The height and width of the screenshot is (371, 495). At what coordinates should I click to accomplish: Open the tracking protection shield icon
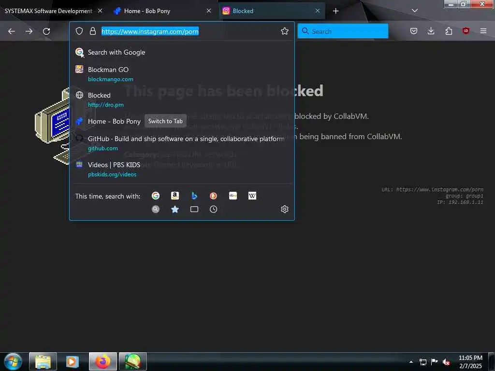click(x=79, y=31)
